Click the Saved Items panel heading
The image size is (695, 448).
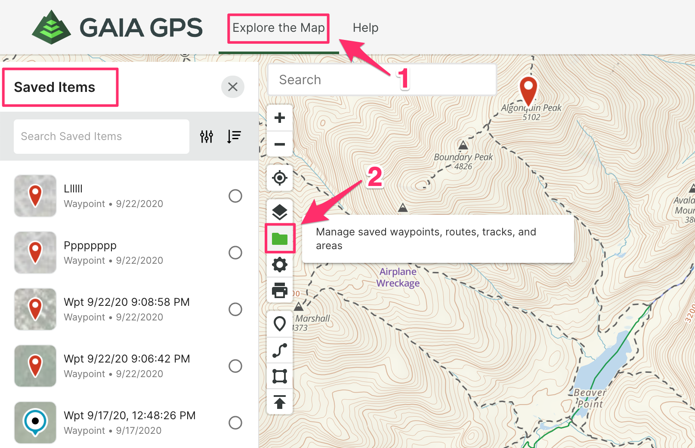[x=55, y=87]
